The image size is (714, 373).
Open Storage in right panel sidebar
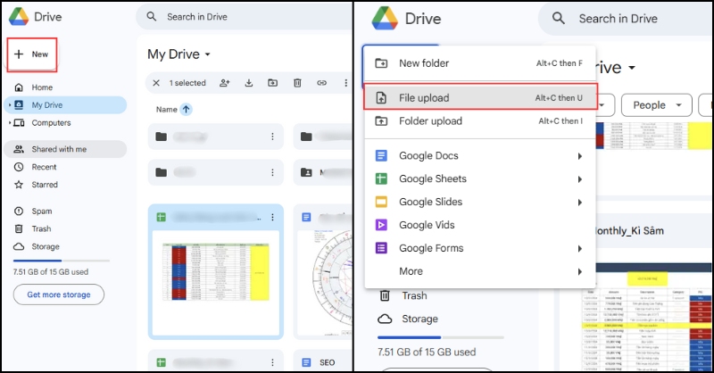click(419, 319)
